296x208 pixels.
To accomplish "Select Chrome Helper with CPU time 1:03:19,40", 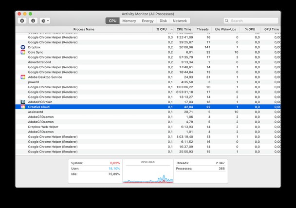I will point(148,137).
